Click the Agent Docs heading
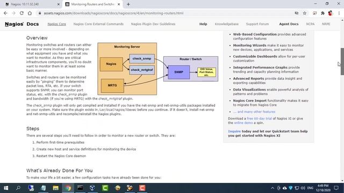 (x=289, y=24)
